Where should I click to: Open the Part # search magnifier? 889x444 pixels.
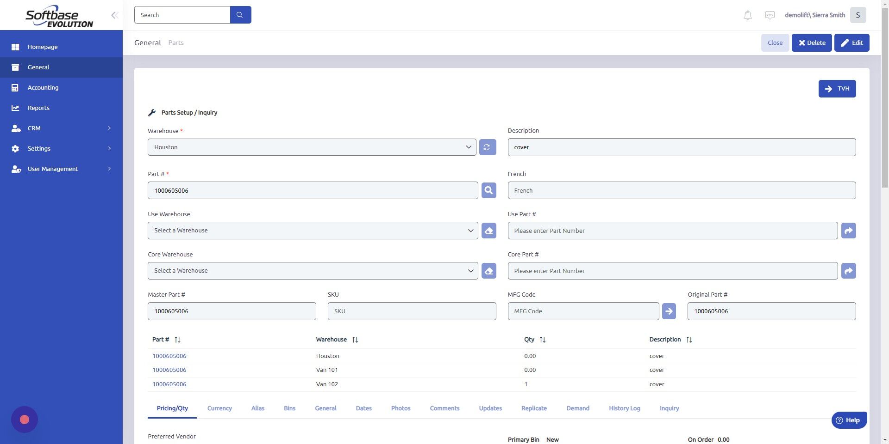click(488, 190)
